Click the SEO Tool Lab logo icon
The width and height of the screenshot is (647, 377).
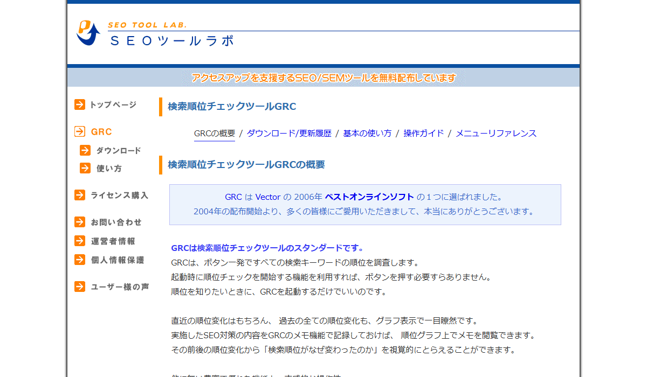(x=88, y=32)
